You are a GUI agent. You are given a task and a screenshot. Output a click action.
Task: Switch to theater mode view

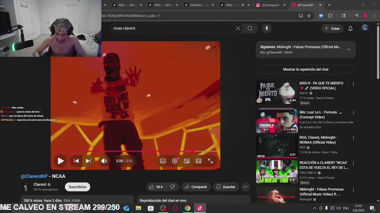tap(198, 161)
